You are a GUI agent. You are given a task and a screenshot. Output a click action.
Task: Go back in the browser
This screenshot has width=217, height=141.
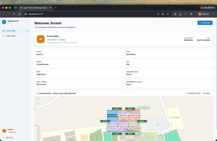[x=3, y=14]
